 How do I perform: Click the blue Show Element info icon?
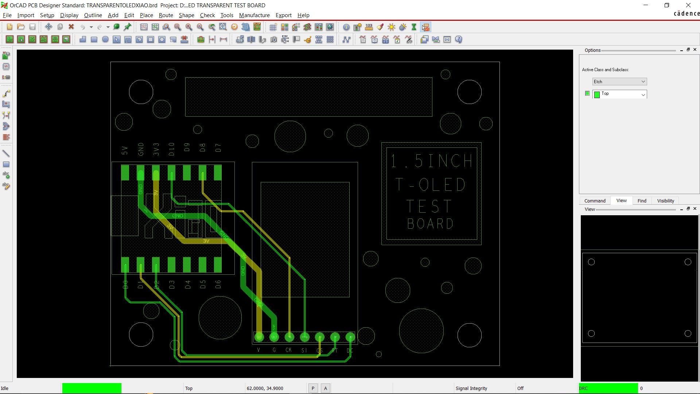pos(346,27)
